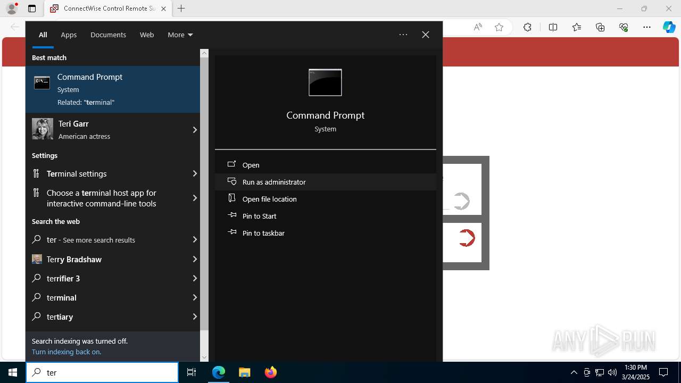Open search options ellipsis menu
This screenshot has width=681, height=383.
pos(403,35)
